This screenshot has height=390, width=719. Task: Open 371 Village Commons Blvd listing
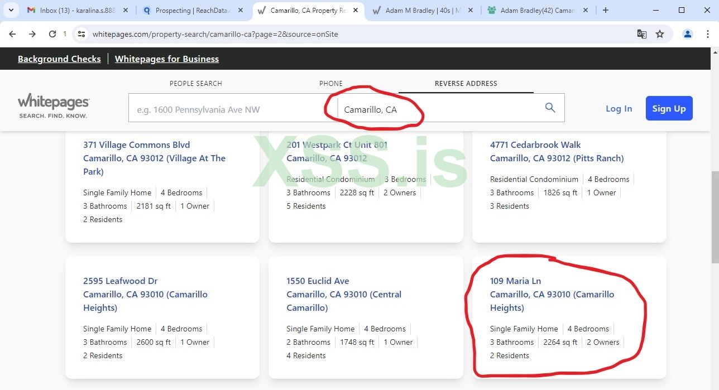(154, 158)
